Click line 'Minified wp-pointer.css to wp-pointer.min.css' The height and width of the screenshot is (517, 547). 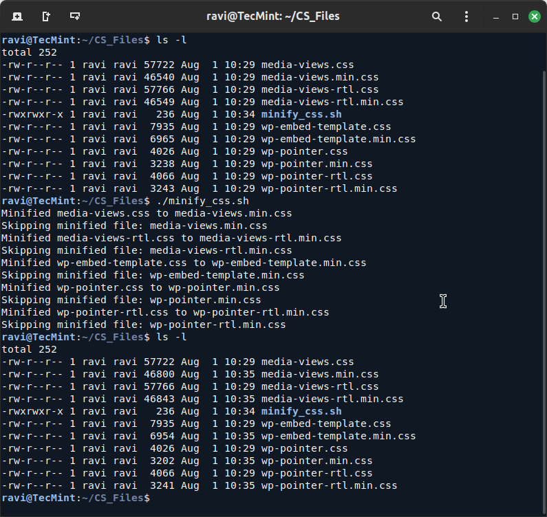click(140, 287)
